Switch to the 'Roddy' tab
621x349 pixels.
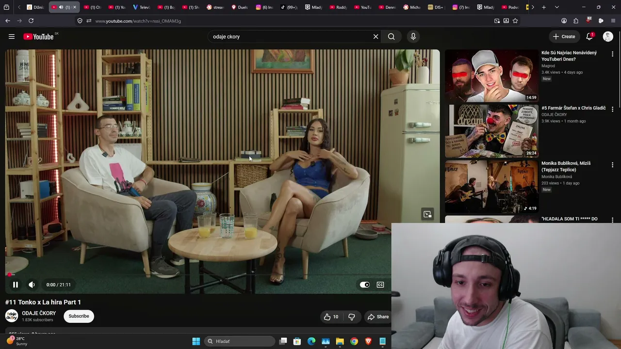(339, 7)
